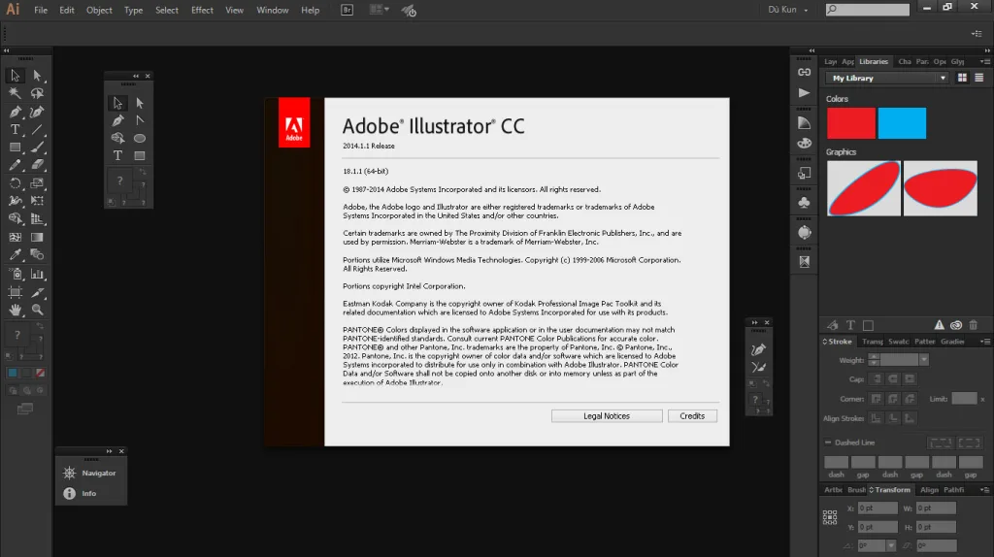
Task: Choose the Gradient tool
Action: (37, 237)
